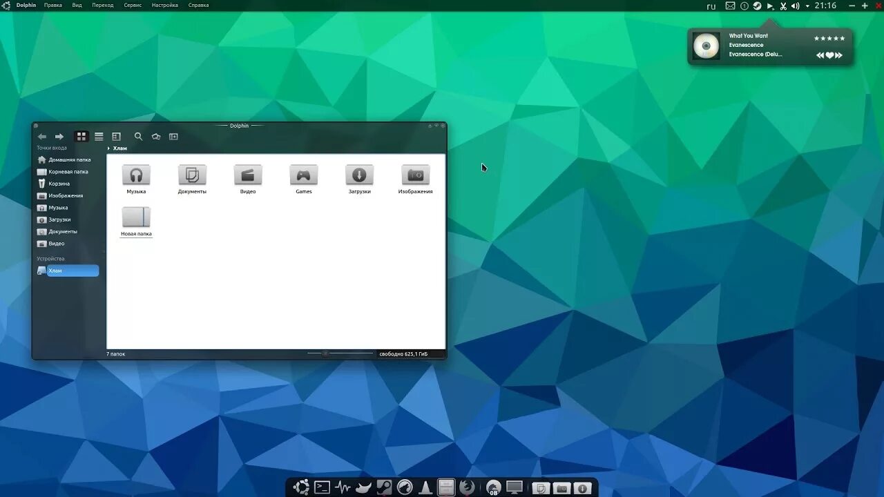The image size is (884, 497).
Task: Open the Загрузки folder in file view
Action: 359,179
